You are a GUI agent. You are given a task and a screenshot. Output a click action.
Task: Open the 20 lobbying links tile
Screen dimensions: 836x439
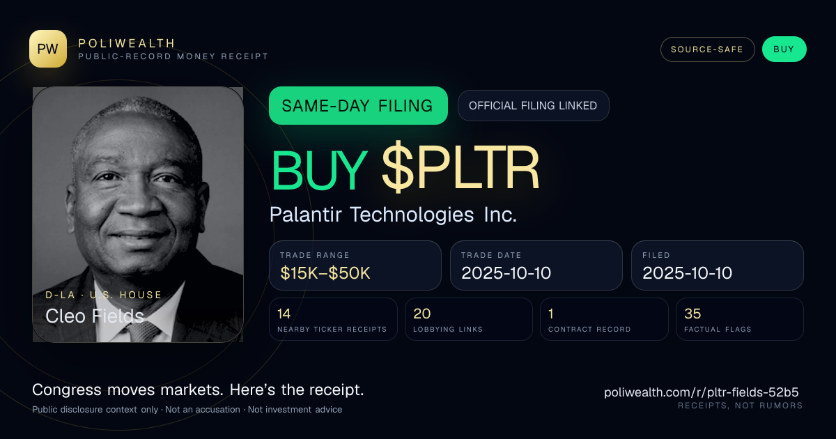[469, 319]
